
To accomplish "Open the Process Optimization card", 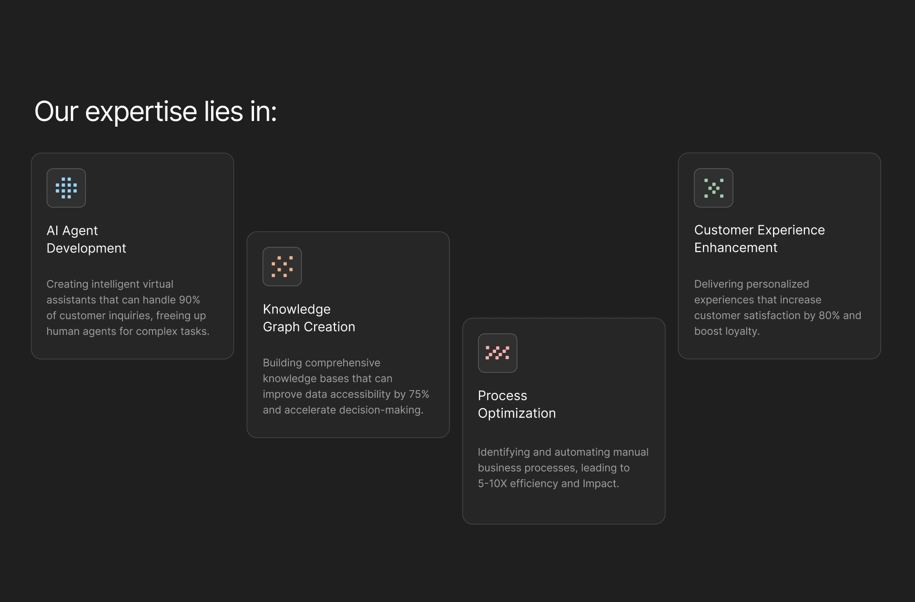I will coord(564,421).
